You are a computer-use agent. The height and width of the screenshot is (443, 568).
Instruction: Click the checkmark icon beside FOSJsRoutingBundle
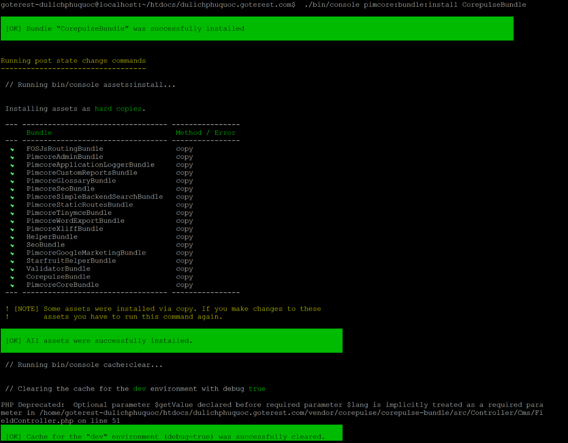click(x=12, y=149)
